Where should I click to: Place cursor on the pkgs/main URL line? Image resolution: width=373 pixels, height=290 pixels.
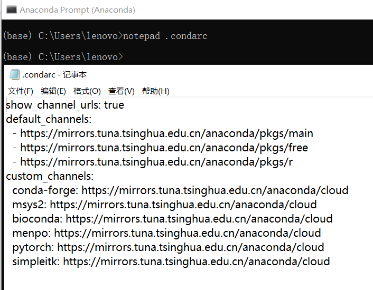tap(166, 133)
